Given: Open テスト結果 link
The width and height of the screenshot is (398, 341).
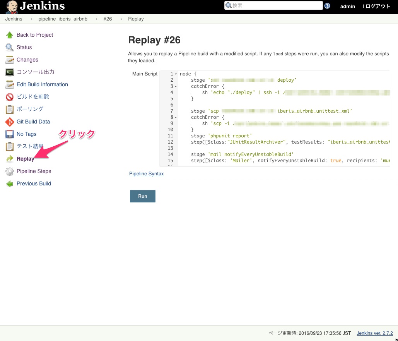Looking at the screenshot, I should (30, 146).
